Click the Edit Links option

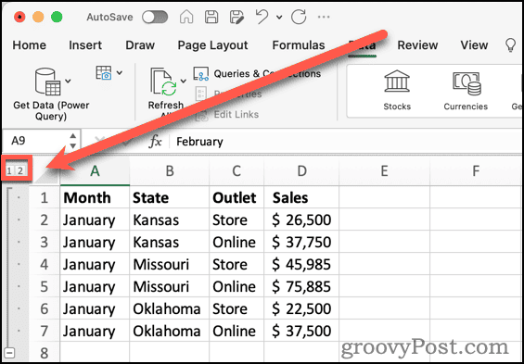[x=227, y=115]
